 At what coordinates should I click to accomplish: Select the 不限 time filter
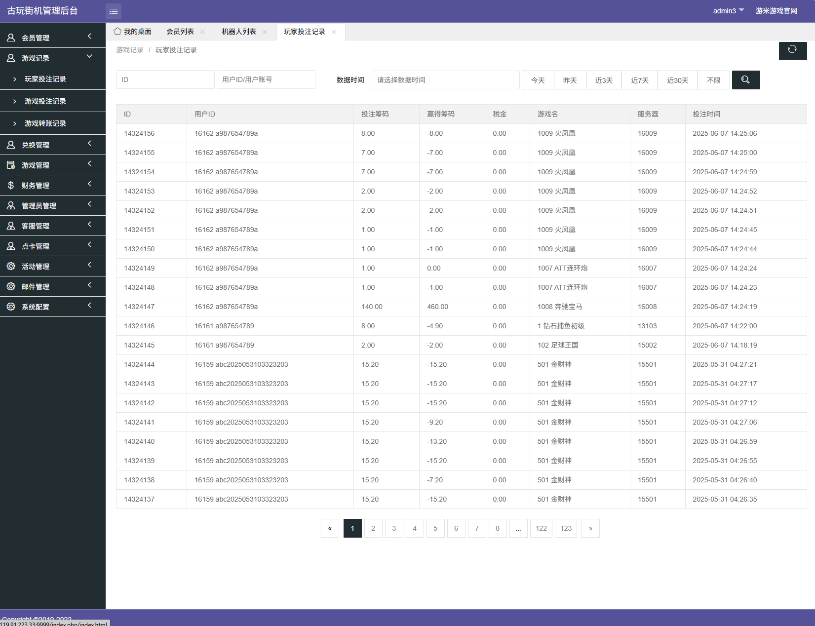[x=714, y=80]
